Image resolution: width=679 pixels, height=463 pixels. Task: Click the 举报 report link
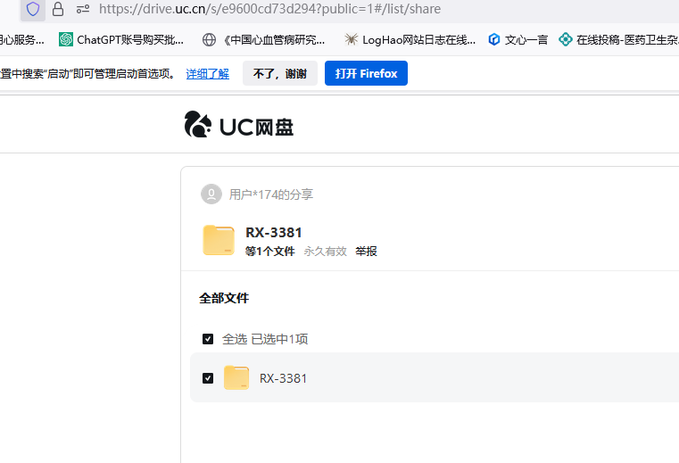366,252
